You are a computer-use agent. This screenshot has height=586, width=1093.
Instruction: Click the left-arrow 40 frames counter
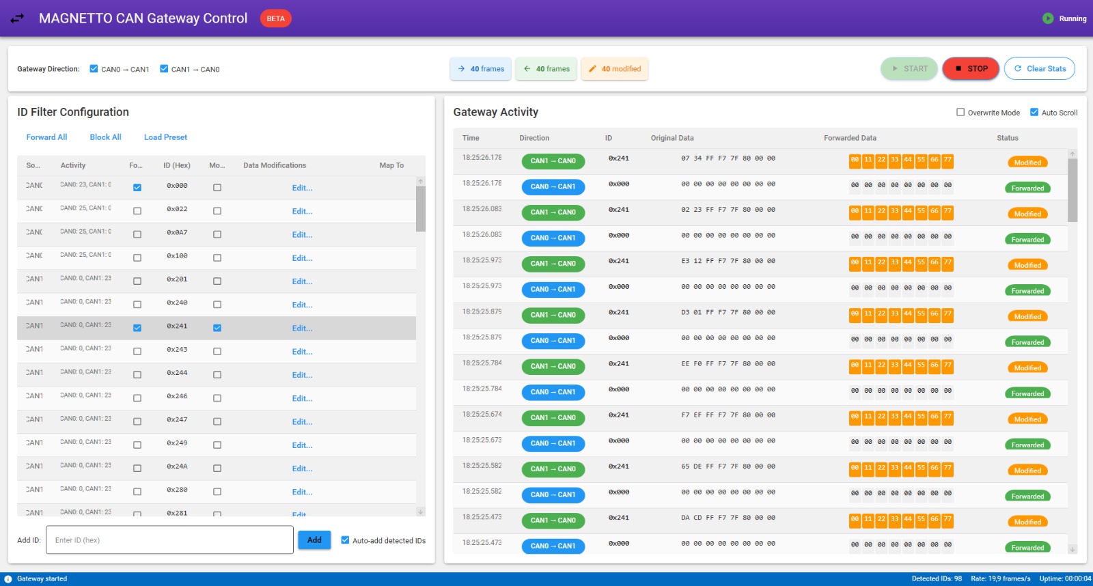pos(546,69)
